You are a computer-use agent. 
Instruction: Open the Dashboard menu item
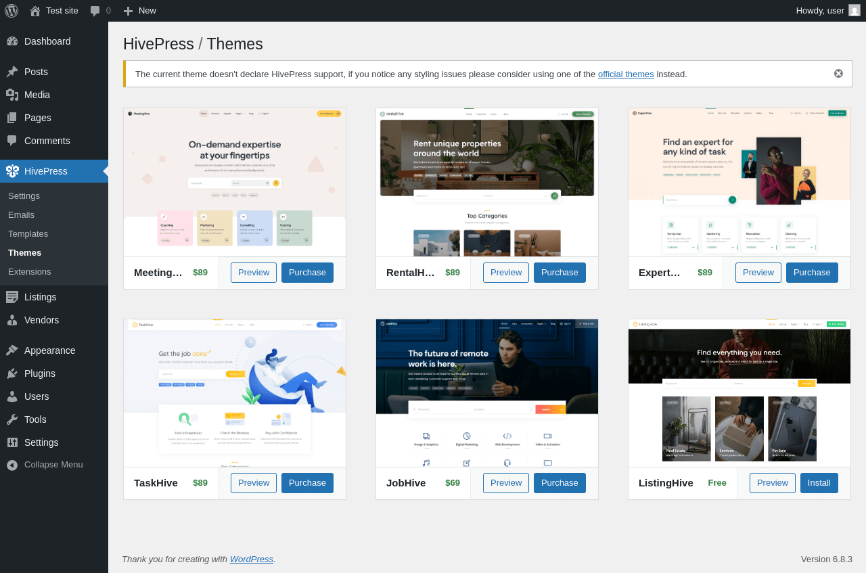pos(54,41)
